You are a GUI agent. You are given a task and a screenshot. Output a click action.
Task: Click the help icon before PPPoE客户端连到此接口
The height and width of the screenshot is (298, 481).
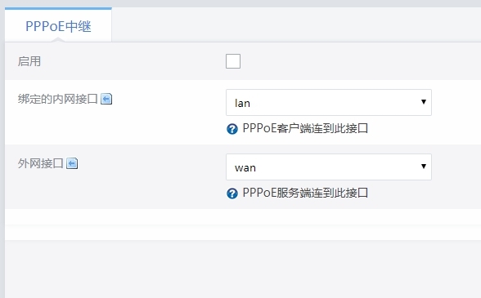coord(232,129)
